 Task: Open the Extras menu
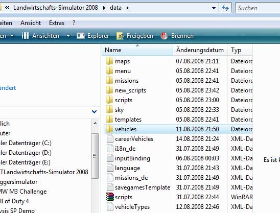click(x=57, y=23)
